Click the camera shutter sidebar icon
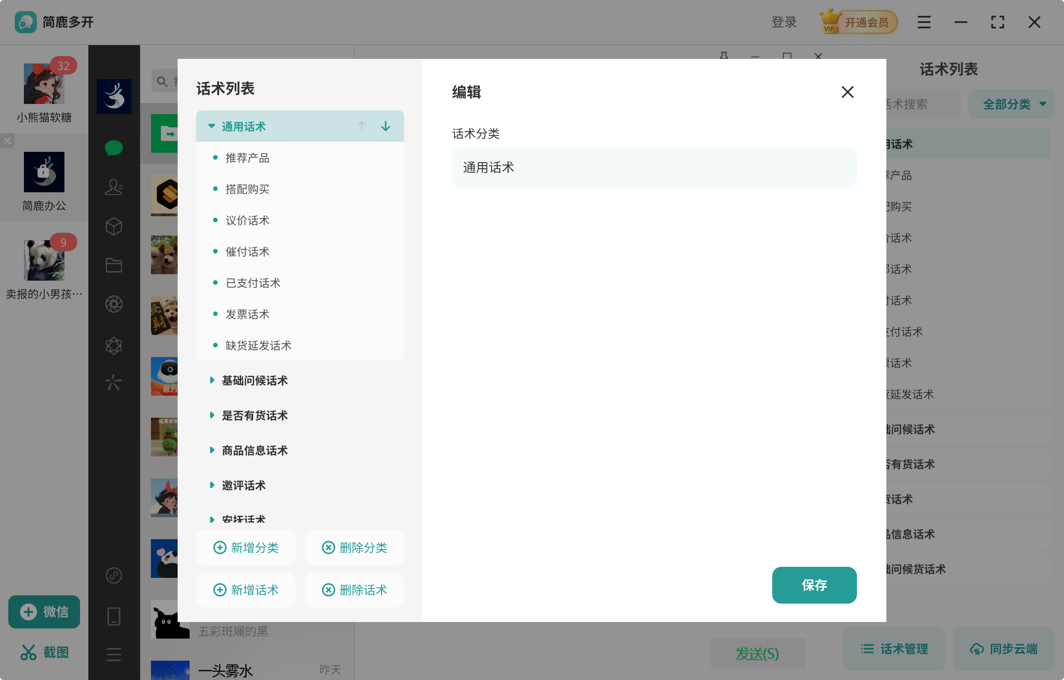The width and height of the screenshot is (1064, 680). point(114,304)
